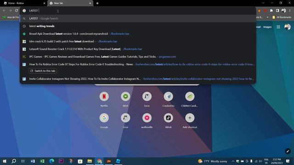Expand the bookmarks bar overflow arrow

click(x=267, y=17)
